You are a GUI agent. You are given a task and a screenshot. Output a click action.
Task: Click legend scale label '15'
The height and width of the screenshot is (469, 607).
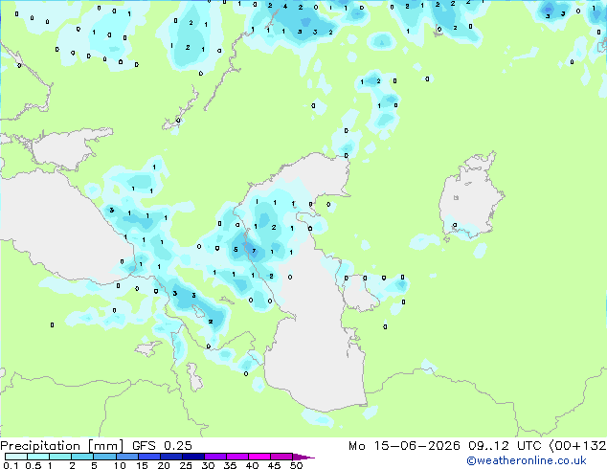tap(142, 465)
